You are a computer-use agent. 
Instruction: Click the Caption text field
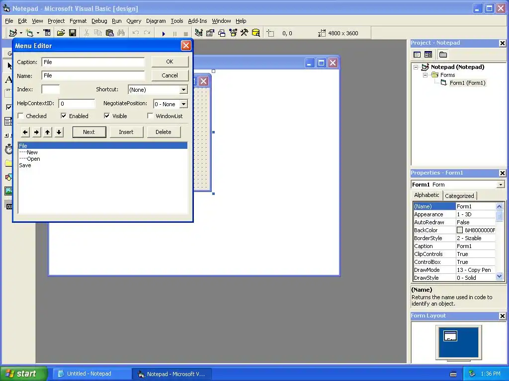pos(93,62)
